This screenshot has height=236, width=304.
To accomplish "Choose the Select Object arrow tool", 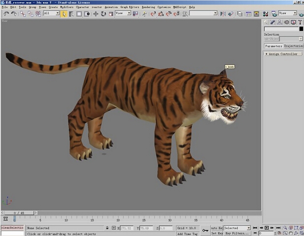I will [64, 14].
